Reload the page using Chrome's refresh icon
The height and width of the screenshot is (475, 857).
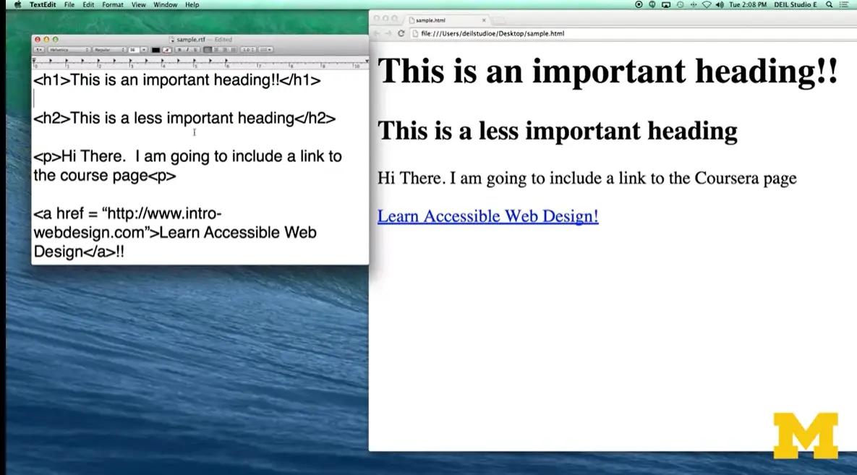pos(402,33)
